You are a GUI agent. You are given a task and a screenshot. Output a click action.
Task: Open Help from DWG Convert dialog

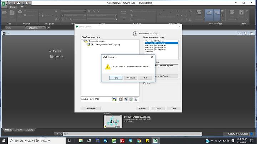point(173,108)
